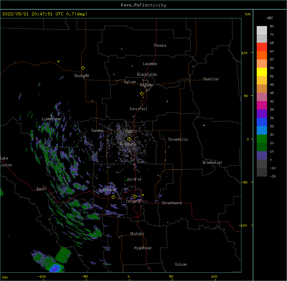Click the -50 tick on the right vertical axis
The height and width of the screenshot is (281, 287).
[244, 182]
